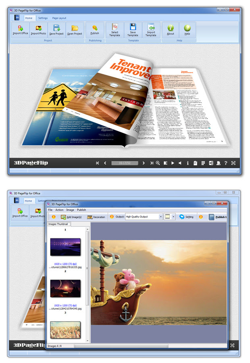Click the 3D application button in the top window
Screen dimensions: 250x363
(17, 18)
